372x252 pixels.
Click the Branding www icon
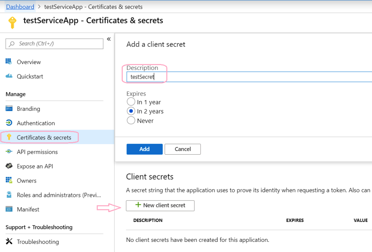click(x=9, y=109)
